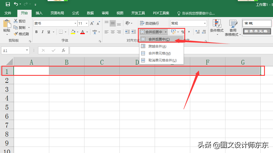Viewport: 273px width, 153px height.
Task: Apply comma style icon
Action: point(189,32)
